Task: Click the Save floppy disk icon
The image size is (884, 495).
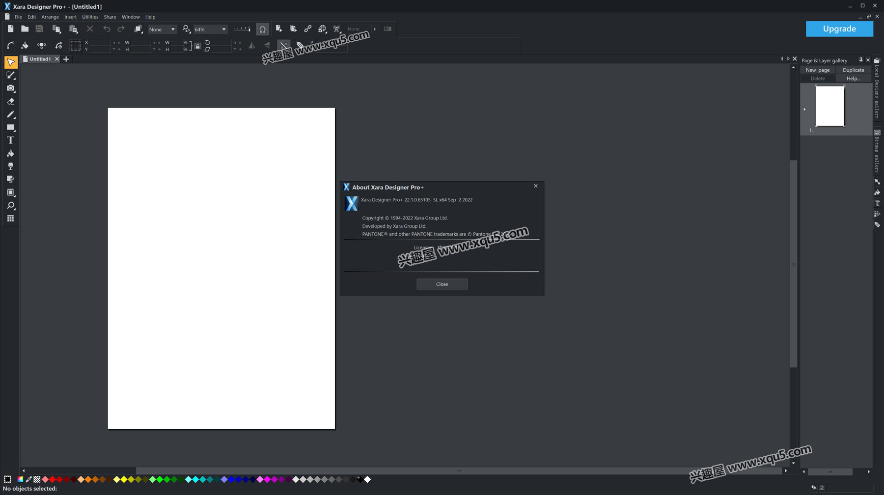Action: [39, 29]
